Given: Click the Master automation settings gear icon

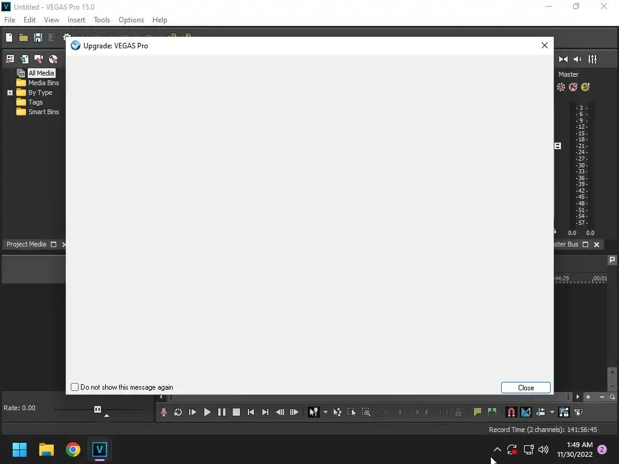Looking at the screenshot, I should pos(560,87).
